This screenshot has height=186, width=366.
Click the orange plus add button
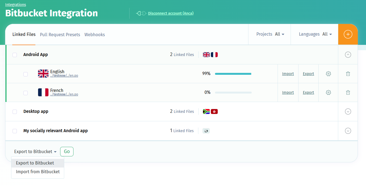(x=348, y=34)
